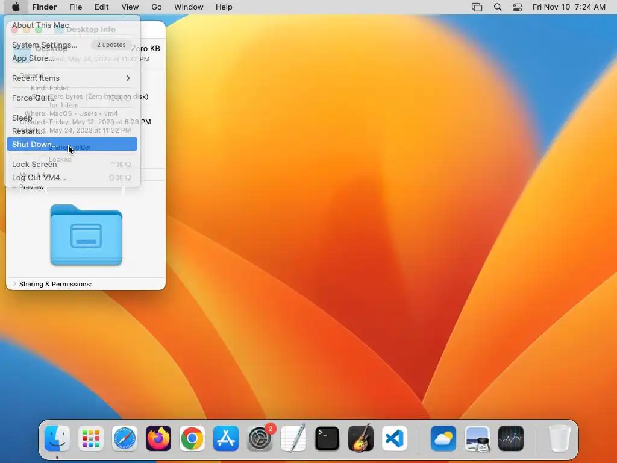
Task: Launch Terminal from the Dock
Action: [x=327, y=438]
